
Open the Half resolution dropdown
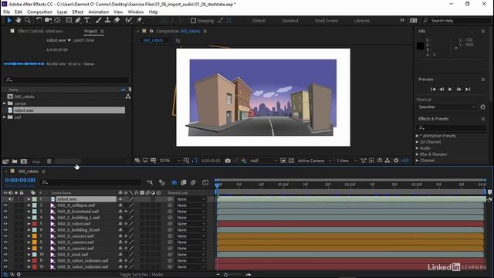[263, 161]
